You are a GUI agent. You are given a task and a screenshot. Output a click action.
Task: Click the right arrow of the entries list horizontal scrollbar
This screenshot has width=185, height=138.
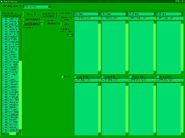[x=17, y=134]
